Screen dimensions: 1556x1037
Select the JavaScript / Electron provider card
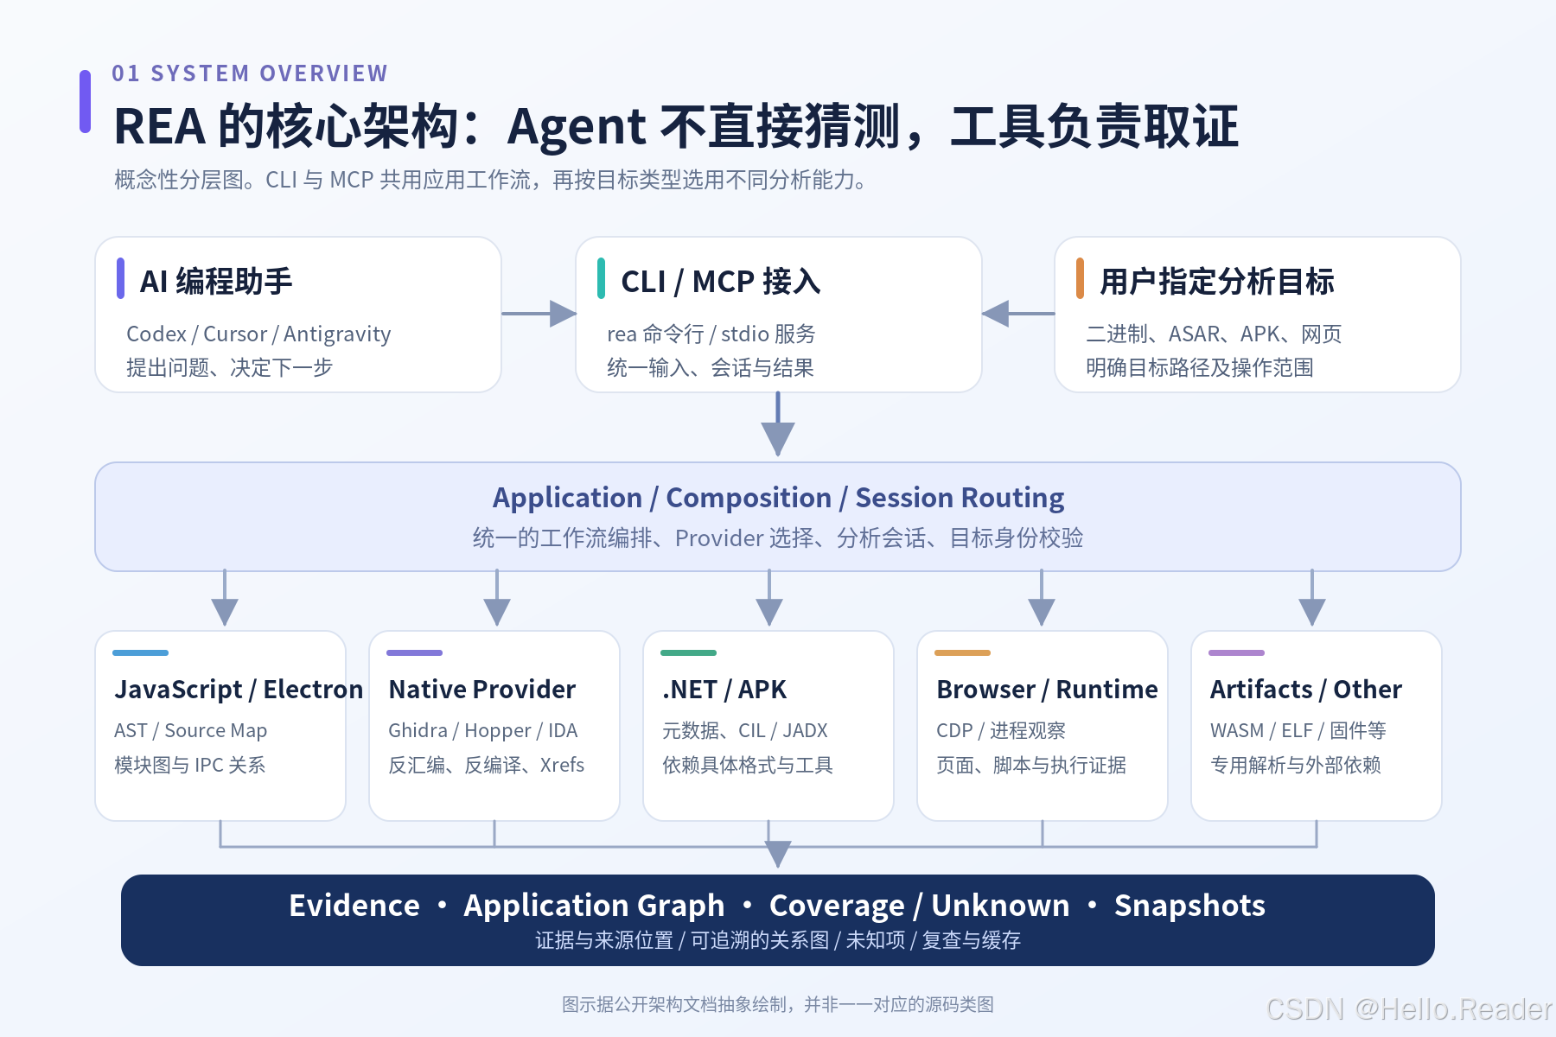click(x=220, y=726)
